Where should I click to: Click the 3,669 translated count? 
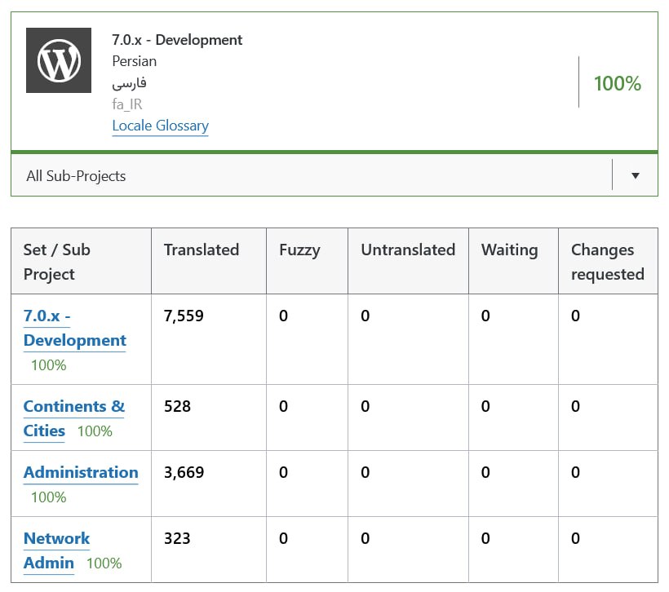coord(184,472)
